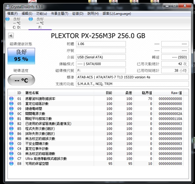
Task: Open the 說明(H) menu
Action: [x=93, y=14]
